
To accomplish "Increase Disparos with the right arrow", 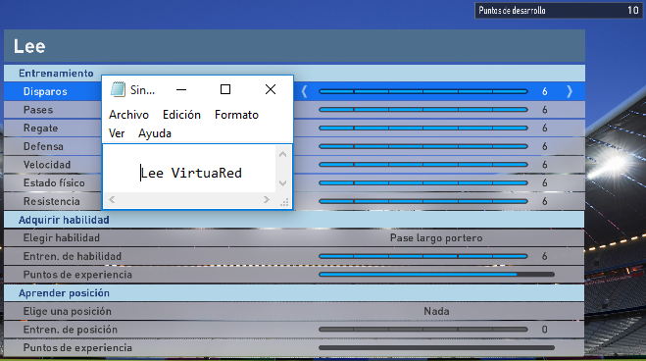I will [x=570, y=91].
